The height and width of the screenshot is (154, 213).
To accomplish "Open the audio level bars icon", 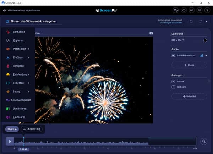I will pyautogui.click(x=201, y=56).
